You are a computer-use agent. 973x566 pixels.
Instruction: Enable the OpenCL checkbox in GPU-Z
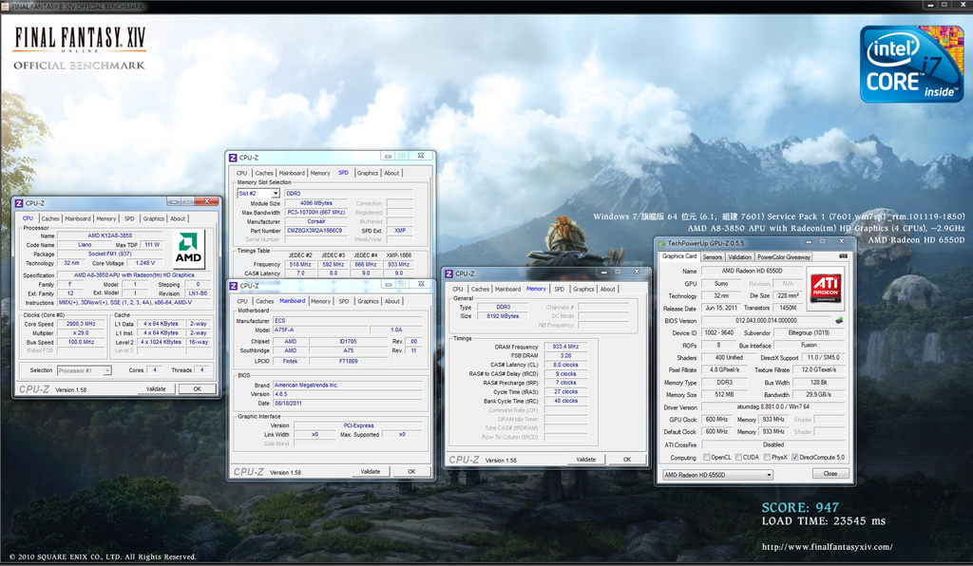706,458
